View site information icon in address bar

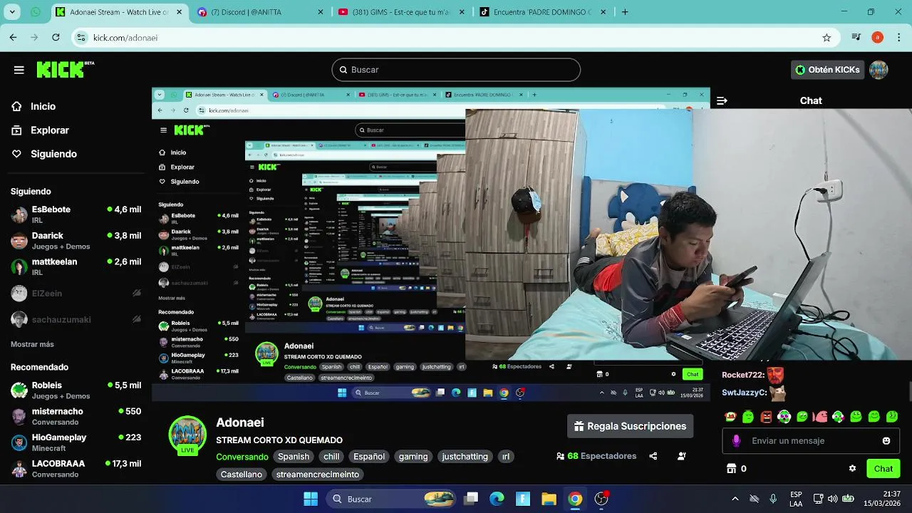(81, 38)
